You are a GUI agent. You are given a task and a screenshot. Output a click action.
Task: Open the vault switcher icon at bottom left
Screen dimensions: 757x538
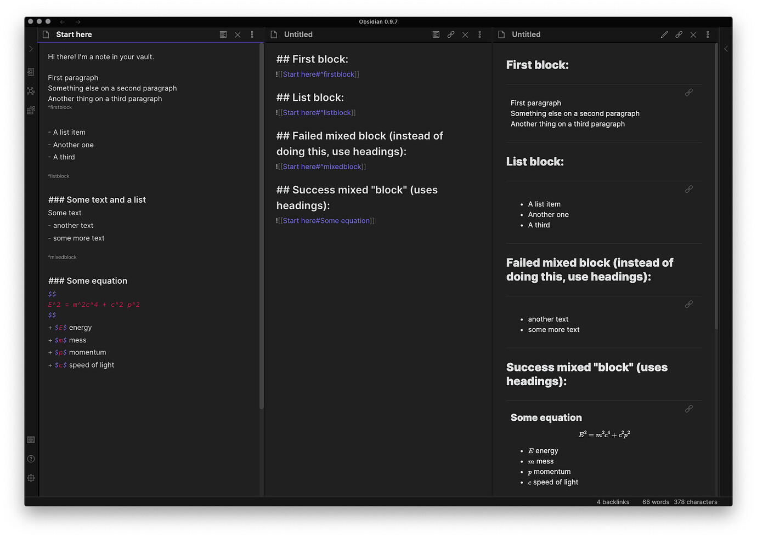pyautogui.click(x=31, y=439)
